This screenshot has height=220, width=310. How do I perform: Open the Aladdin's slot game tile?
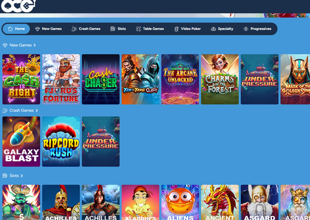click(x=140, y=202)
